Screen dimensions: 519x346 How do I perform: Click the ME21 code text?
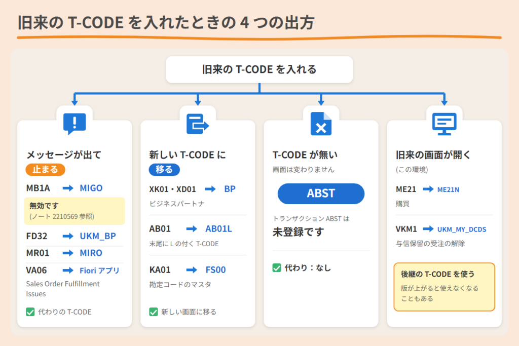[x=406, y=189]
